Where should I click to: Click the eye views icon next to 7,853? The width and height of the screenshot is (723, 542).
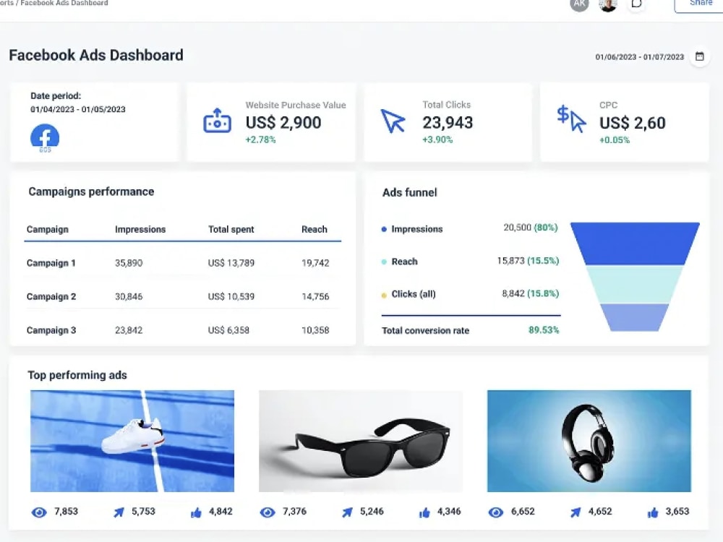[39, 512]
